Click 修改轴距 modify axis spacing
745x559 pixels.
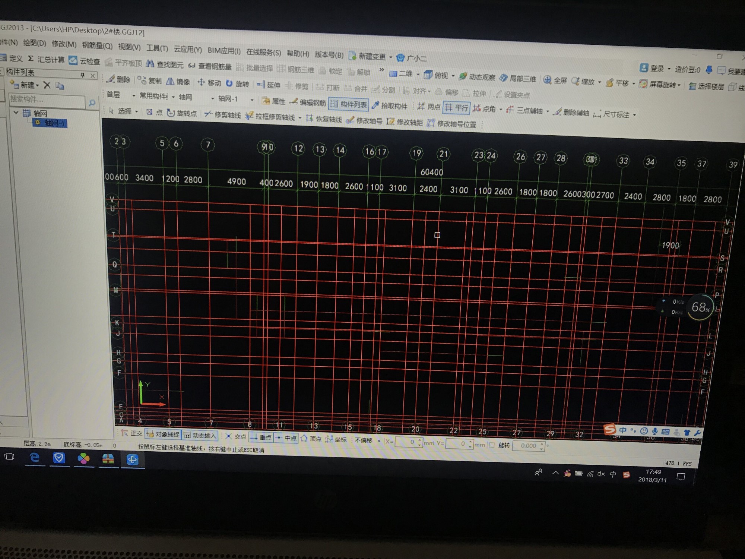point(405,122)
